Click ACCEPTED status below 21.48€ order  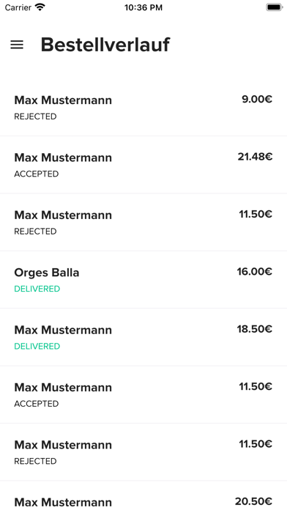point(37,174)
